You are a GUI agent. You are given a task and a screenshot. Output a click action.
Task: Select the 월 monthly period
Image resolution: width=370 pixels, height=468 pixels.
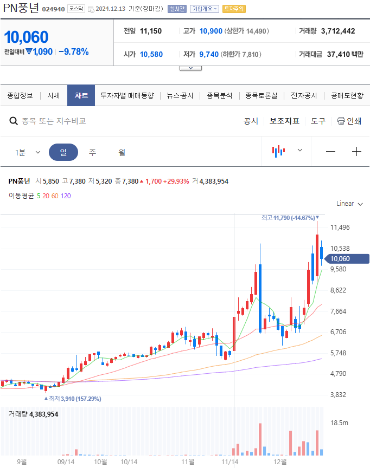(x=122, y=152)
